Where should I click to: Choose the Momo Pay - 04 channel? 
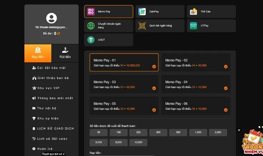point(196,84)
